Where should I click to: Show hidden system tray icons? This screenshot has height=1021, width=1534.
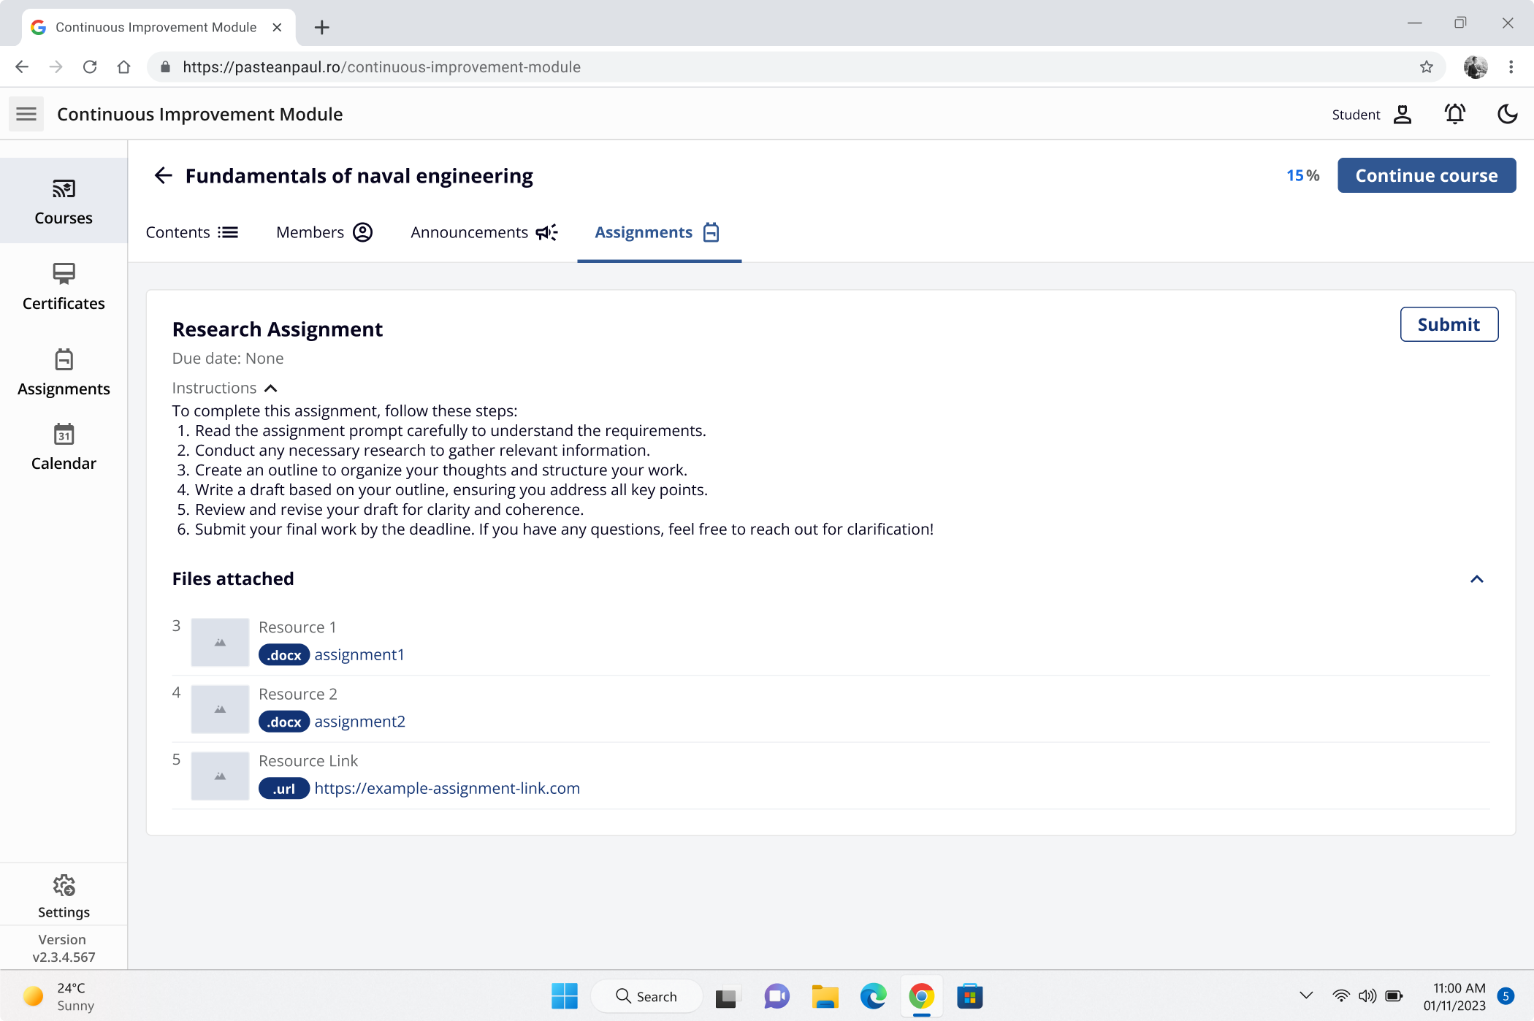point(1306,995)
